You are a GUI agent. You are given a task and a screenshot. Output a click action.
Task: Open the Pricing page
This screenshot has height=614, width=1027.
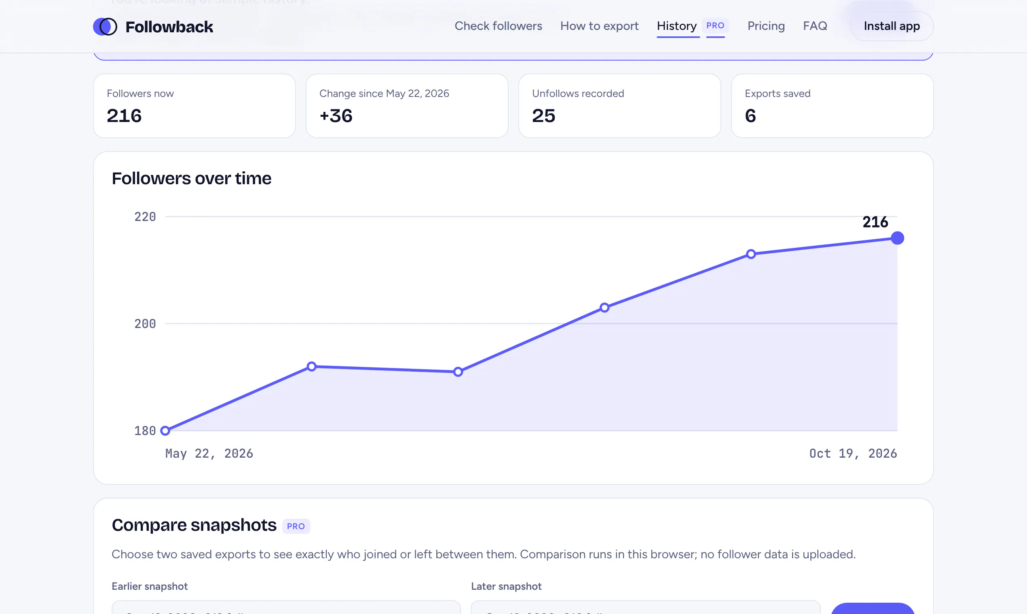[x=766, y=26]
